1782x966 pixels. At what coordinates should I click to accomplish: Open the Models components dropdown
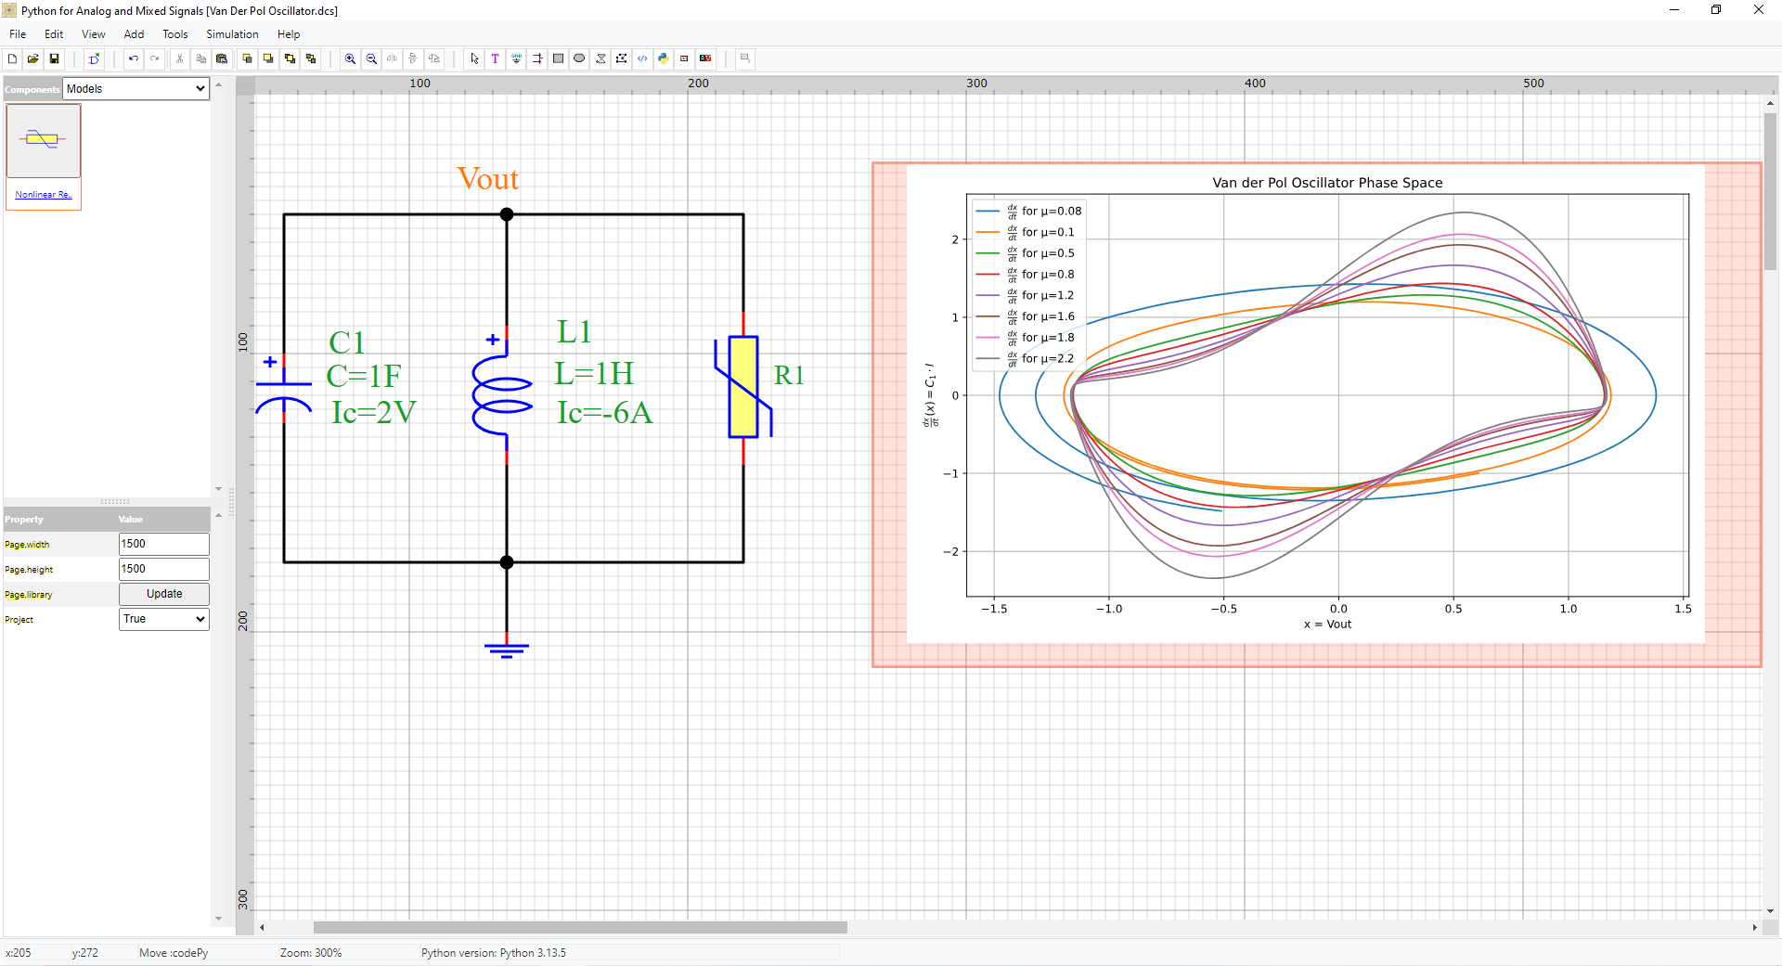coord(136,89)
